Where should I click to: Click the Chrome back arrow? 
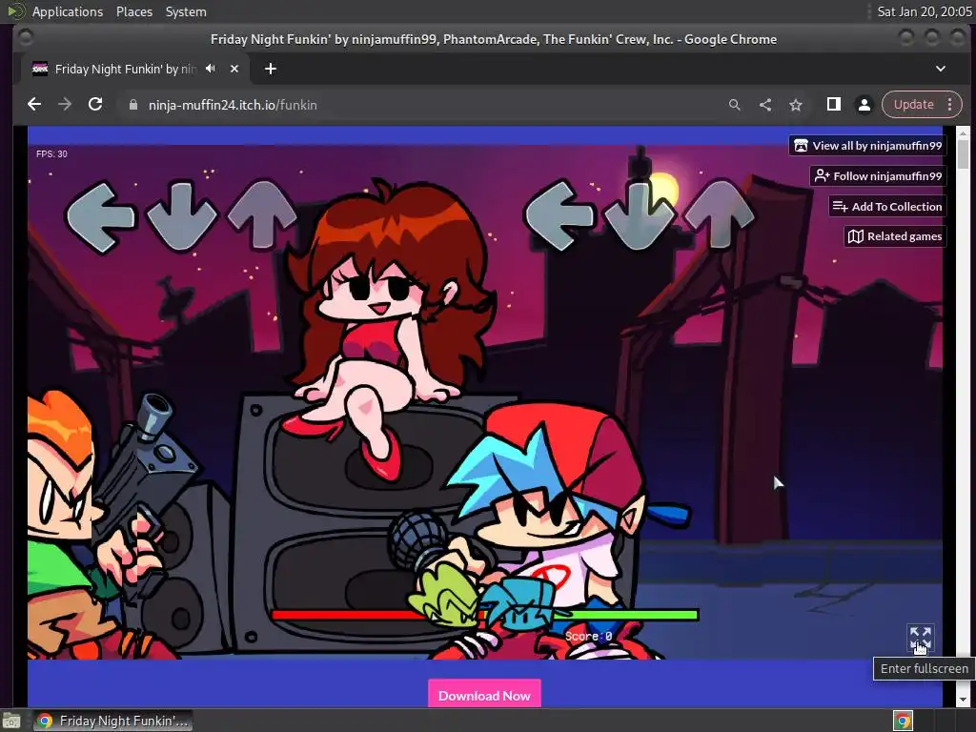pos(34,105)
